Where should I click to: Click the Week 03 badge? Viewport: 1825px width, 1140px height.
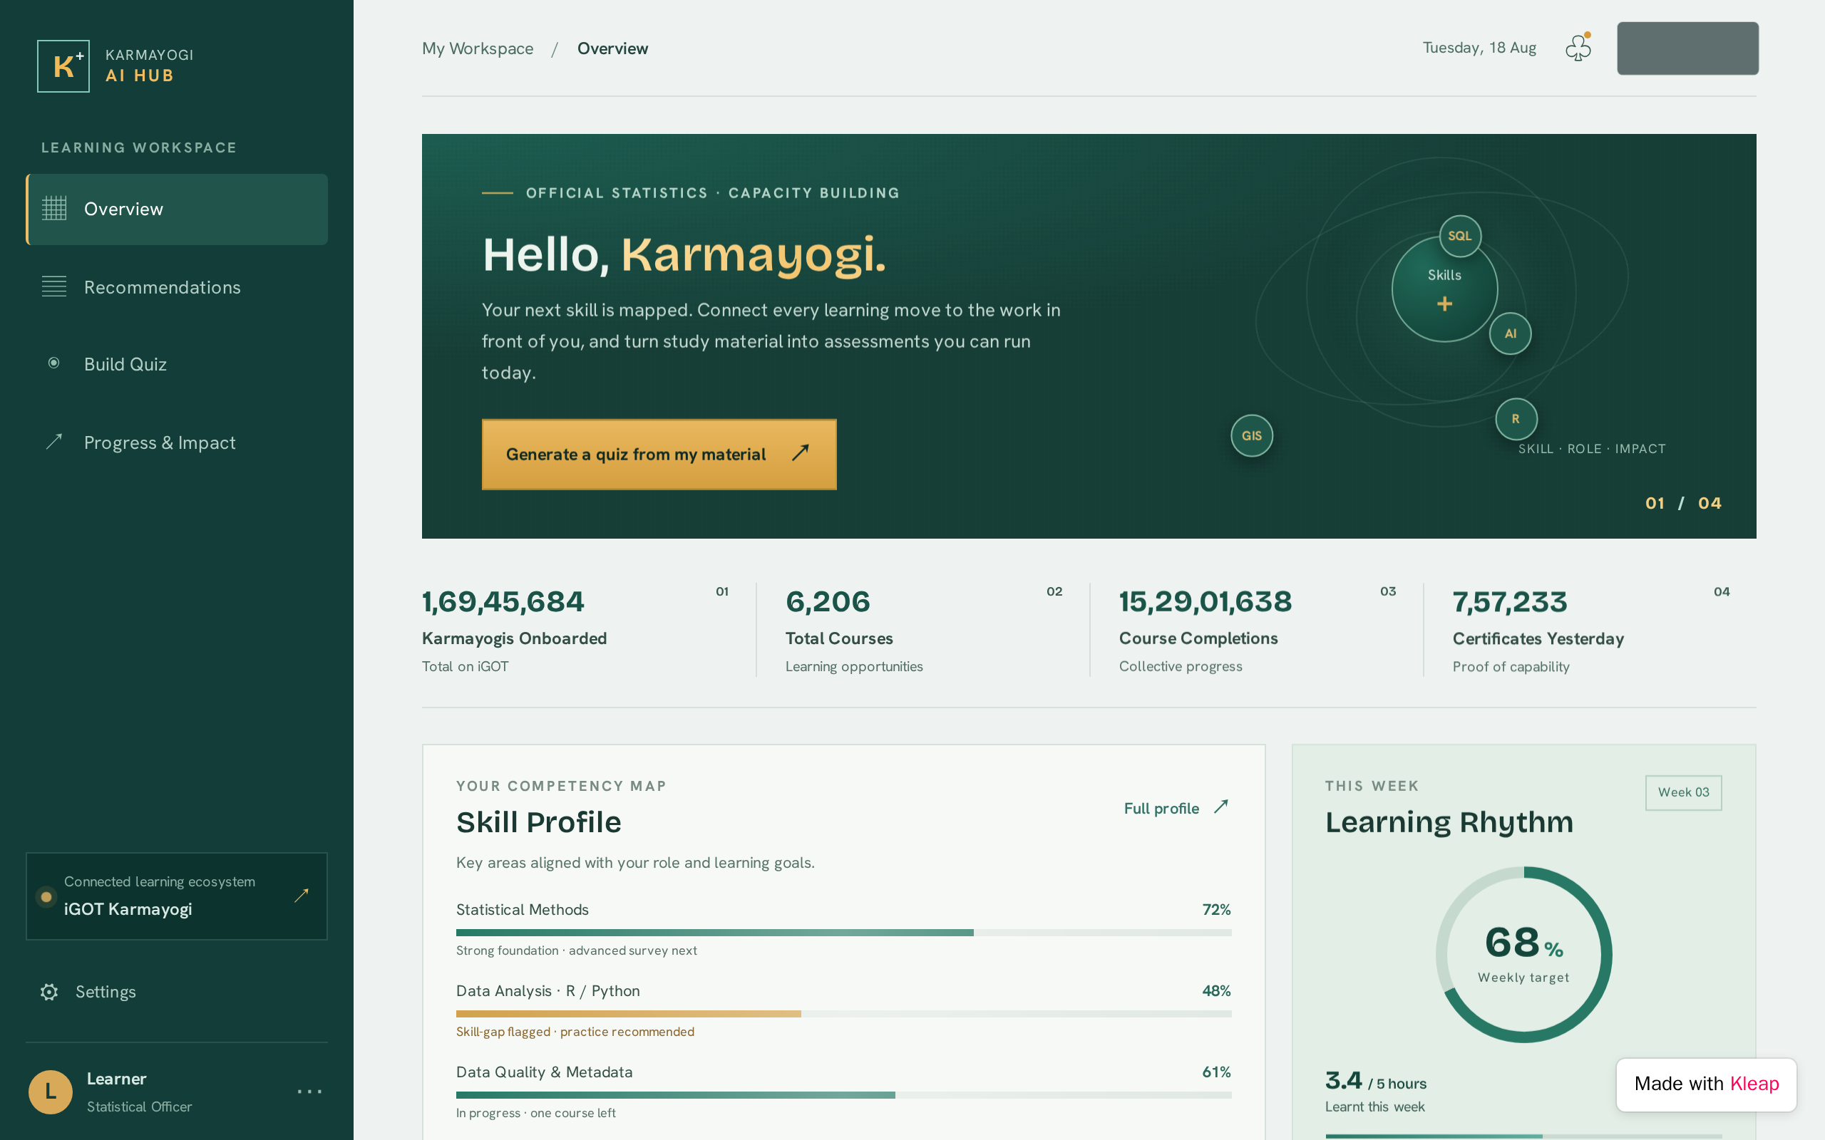click(x=1683, y=792)
